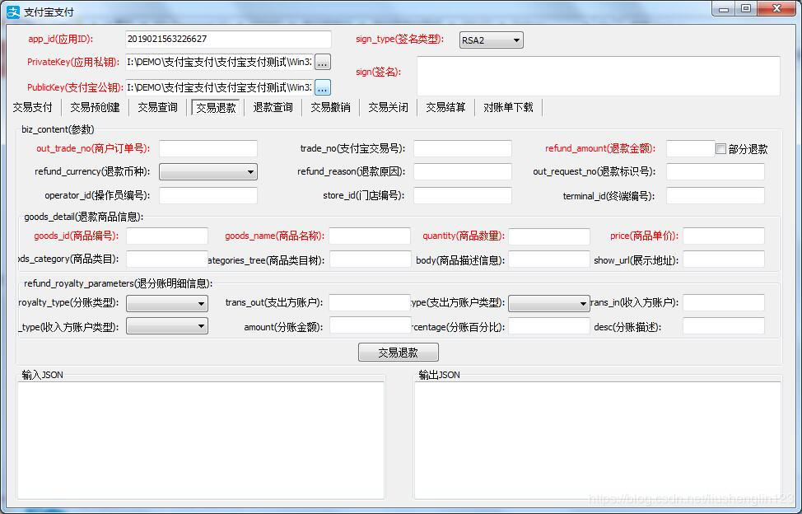
Task: Click inside the 输出JSON text area
Action: [598, 440]
